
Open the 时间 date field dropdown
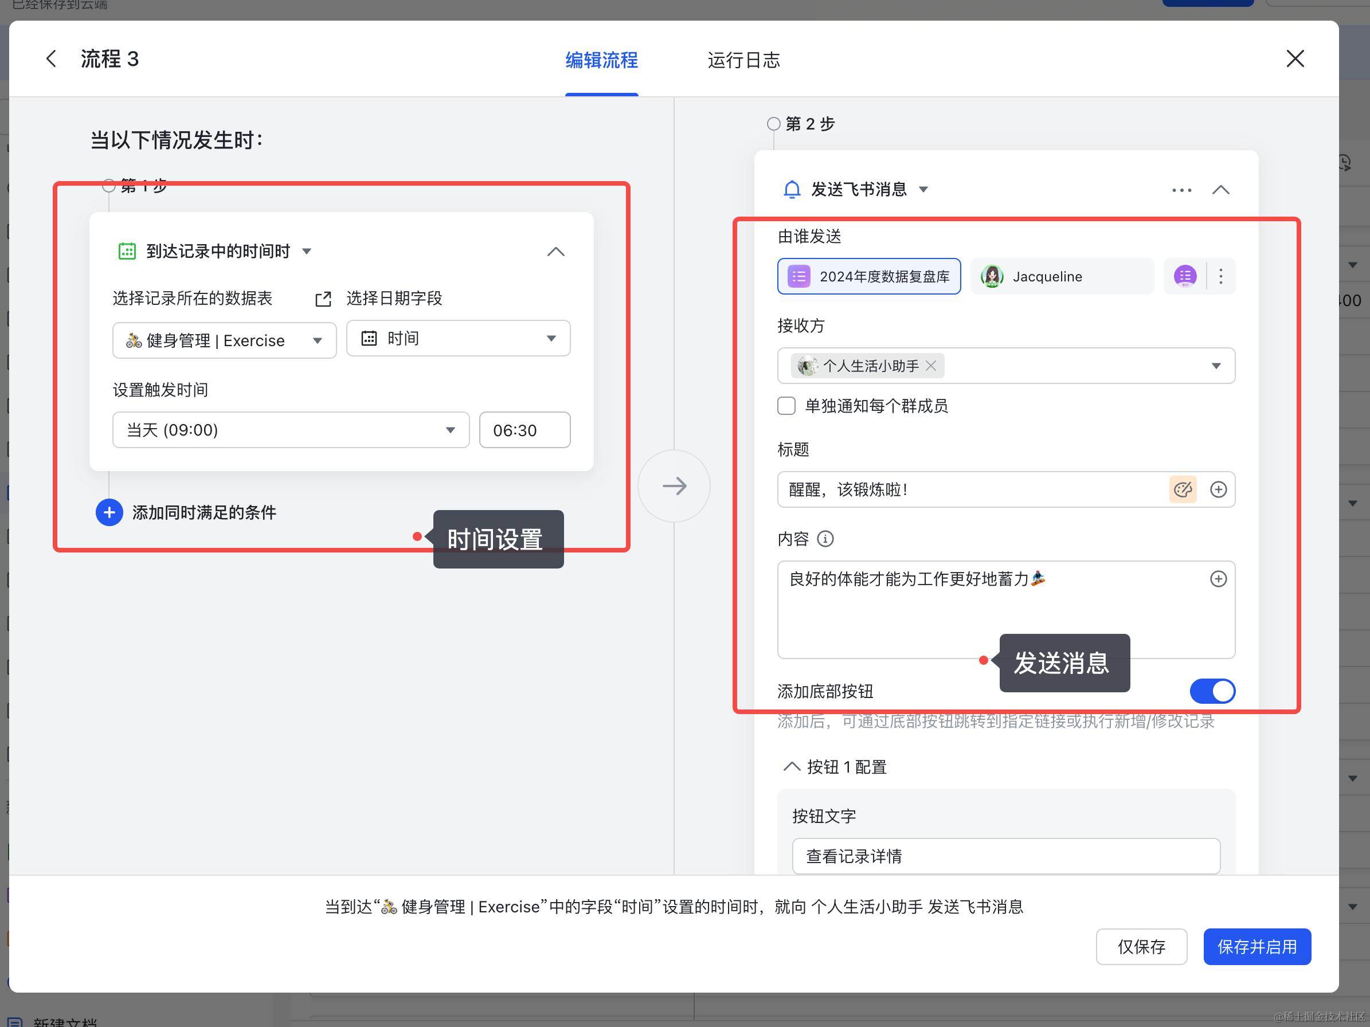point(457,338)
